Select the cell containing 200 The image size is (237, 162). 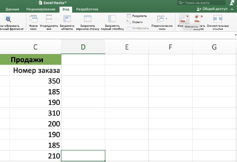tap(35, 124)
